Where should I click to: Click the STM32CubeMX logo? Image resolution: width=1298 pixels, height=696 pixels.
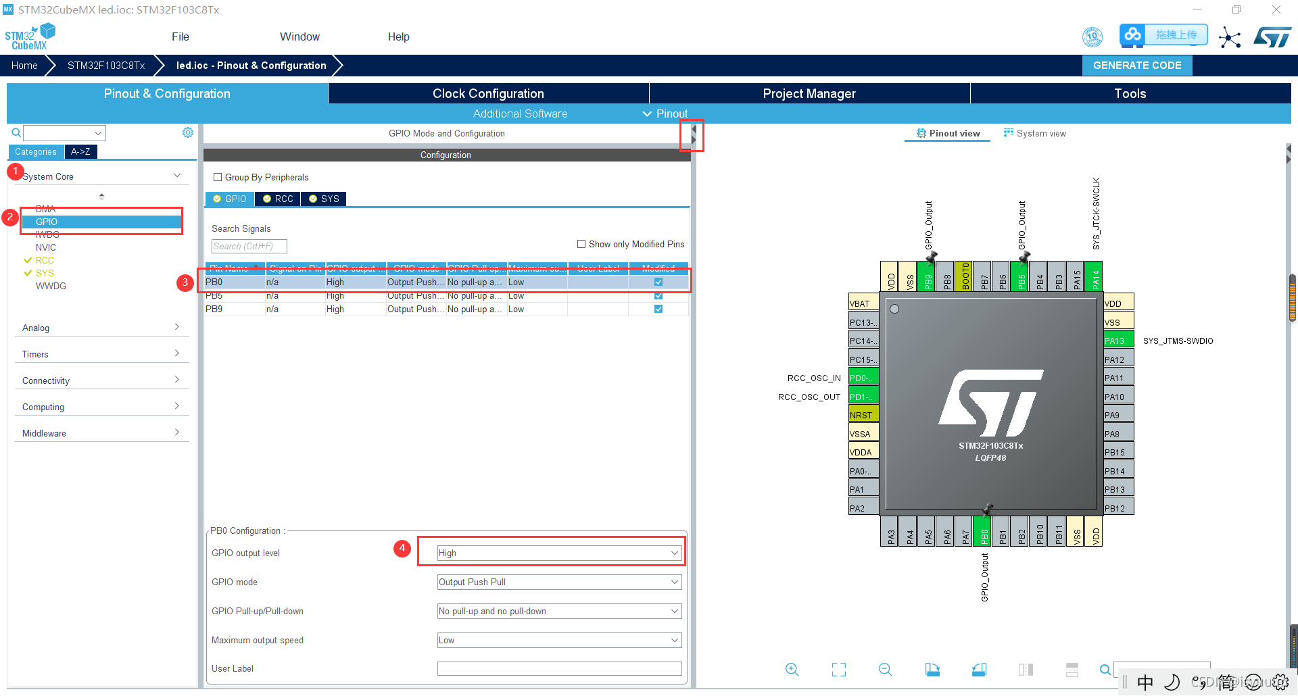pyautogui.click(x=30, y=36)
